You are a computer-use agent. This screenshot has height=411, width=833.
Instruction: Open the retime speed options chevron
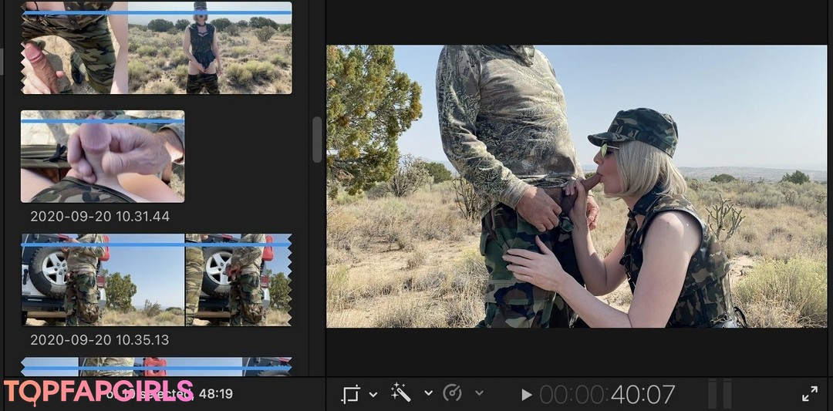tap(479, 393)
